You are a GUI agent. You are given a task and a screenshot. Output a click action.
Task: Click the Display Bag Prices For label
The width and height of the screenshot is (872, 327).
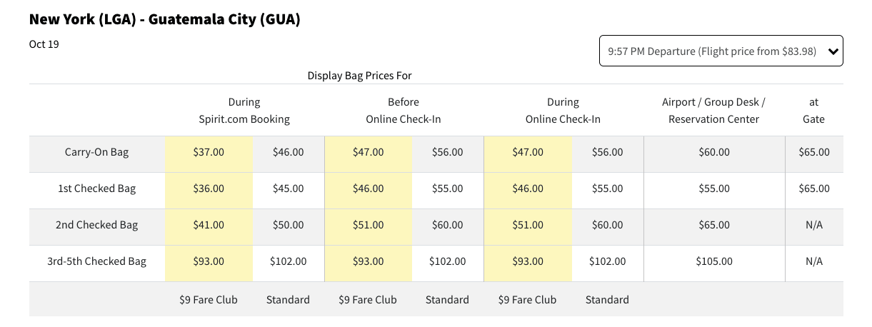coord(359,75)
